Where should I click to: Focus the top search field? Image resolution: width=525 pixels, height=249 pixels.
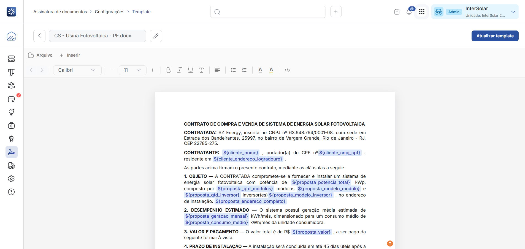[x=268, y=12]
